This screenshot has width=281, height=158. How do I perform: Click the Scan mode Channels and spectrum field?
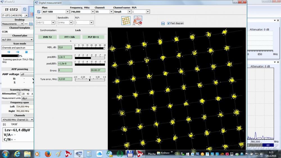coord(17,48)
